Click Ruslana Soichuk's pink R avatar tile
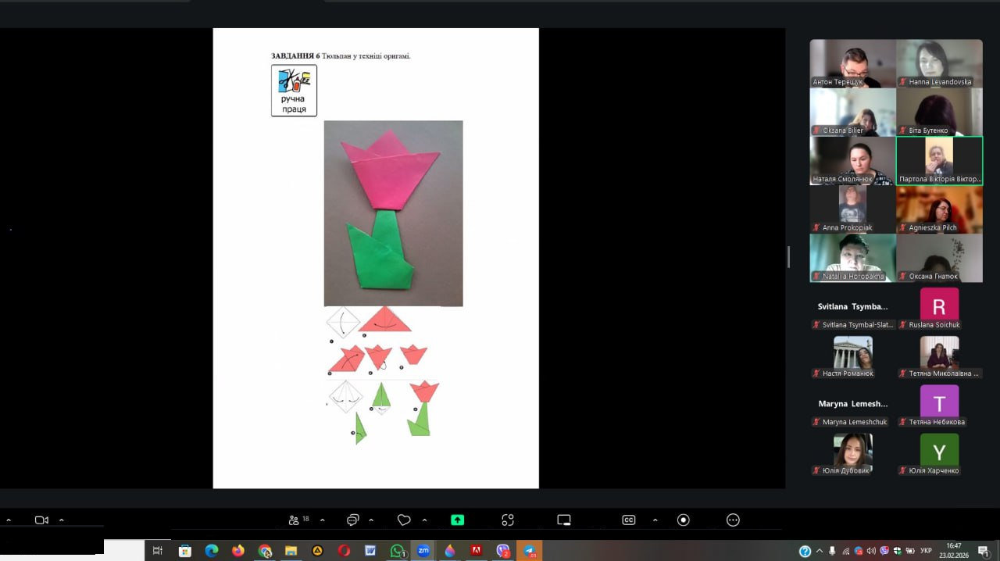1000x561 pixels. click(x=939, y=305)
